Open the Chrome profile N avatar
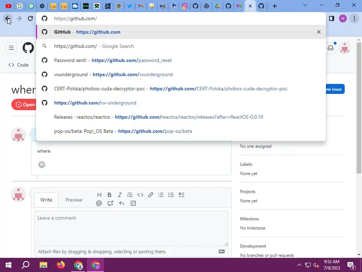This screenshot has height=272, width=362. (343, 18)
